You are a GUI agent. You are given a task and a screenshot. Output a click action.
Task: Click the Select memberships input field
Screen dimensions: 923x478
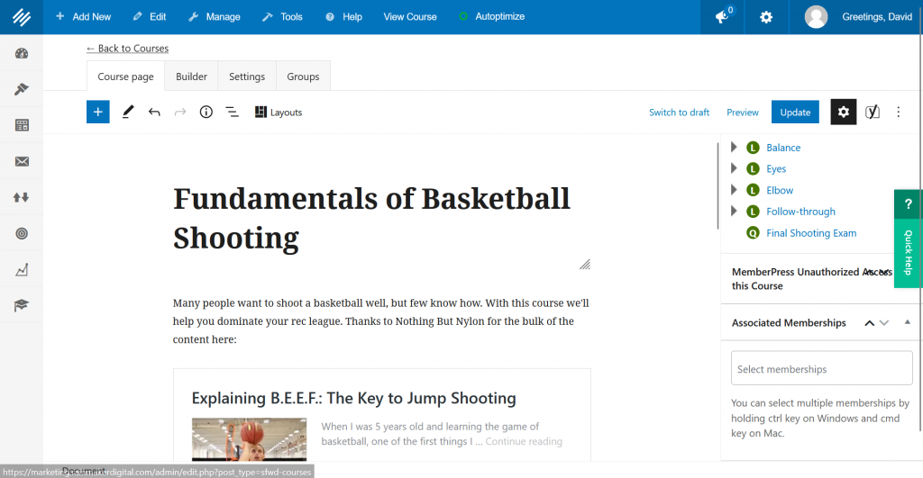[821, 369]
